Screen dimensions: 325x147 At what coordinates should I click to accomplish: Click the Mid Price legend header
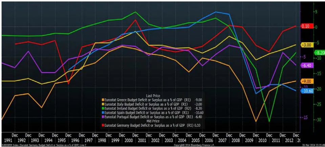click(x=153, y=121)
